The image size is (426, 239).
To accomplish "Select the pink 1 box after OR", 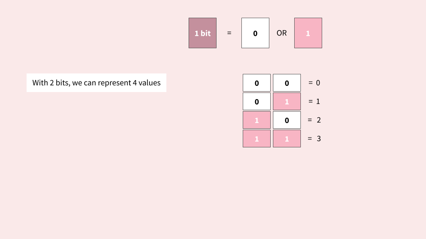I will tap(308, 33).
